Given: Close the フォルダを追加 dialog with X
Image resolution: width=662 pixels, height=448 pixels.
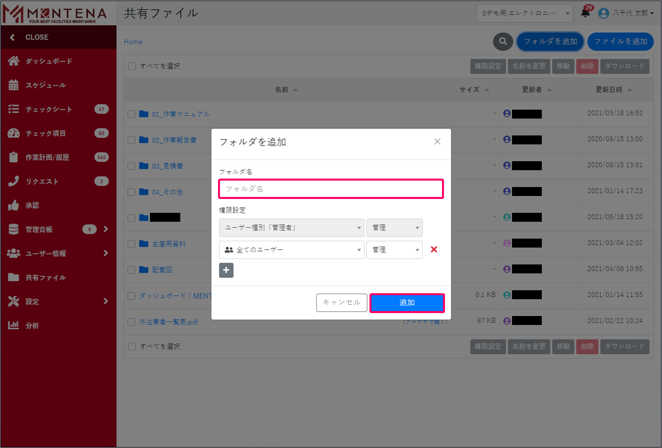Looking at the screenshot, I should [437, 142].
